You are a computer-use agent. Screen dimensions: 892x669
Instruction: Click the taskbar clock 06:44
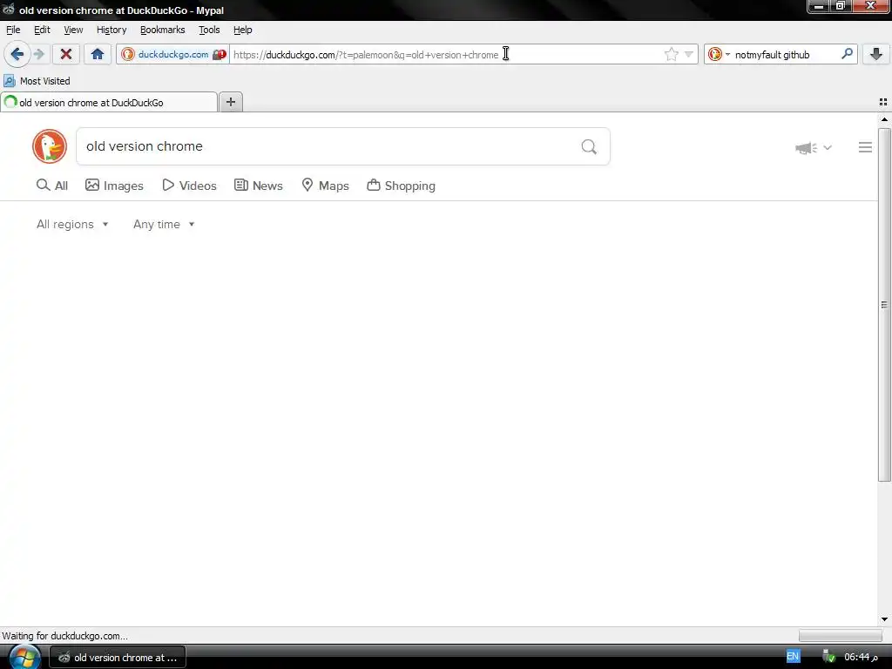[x=861, y=657]
